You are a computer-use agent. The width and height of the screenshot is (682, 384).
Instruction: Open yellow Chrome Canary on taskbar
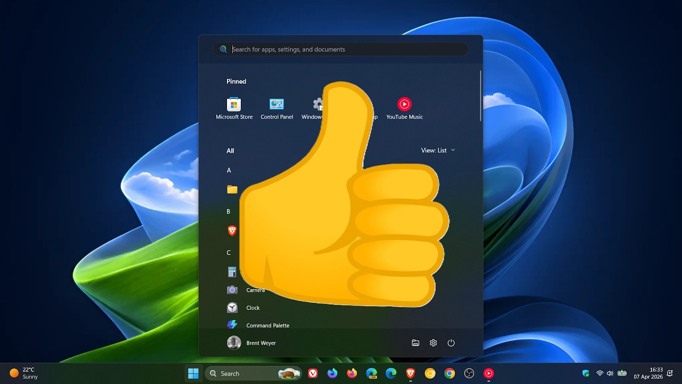coord(430,373)
